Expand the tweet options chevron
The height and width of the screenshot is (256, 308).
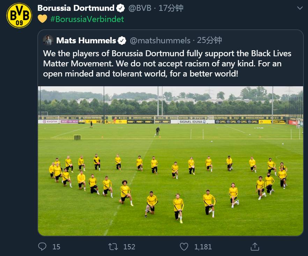click(300, 8)
